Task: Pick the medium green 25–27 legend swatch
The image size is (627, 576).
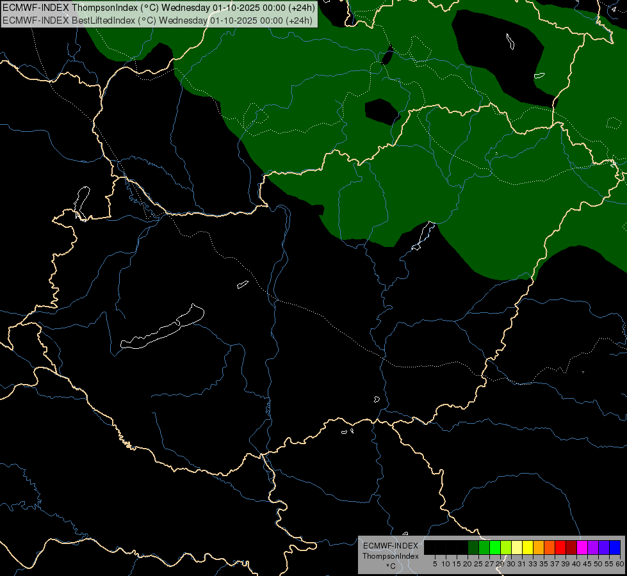Action: 484,547
